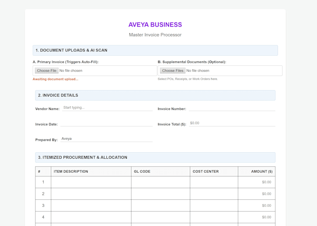
Task: Click the '2. INVOICE DETAILS' section header
Action: coord(155,95)
